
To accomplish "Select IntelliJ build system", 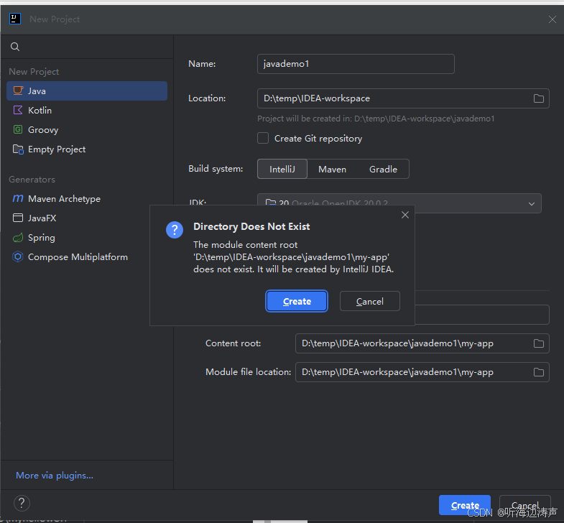I will [x=282, y=169].
